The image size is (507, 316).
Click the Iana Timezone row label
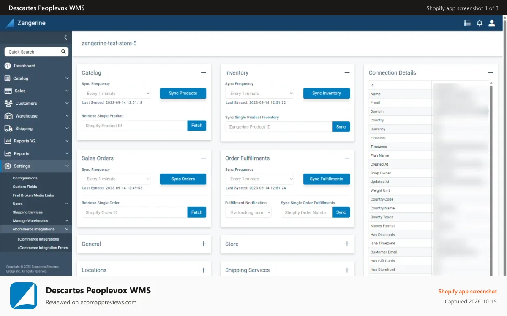(383, 243)
